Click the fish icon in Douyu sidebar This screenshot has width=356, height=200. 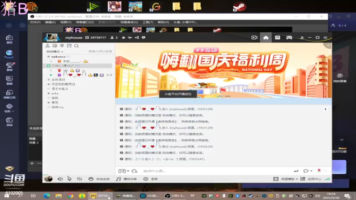click(x=9, y=53)
